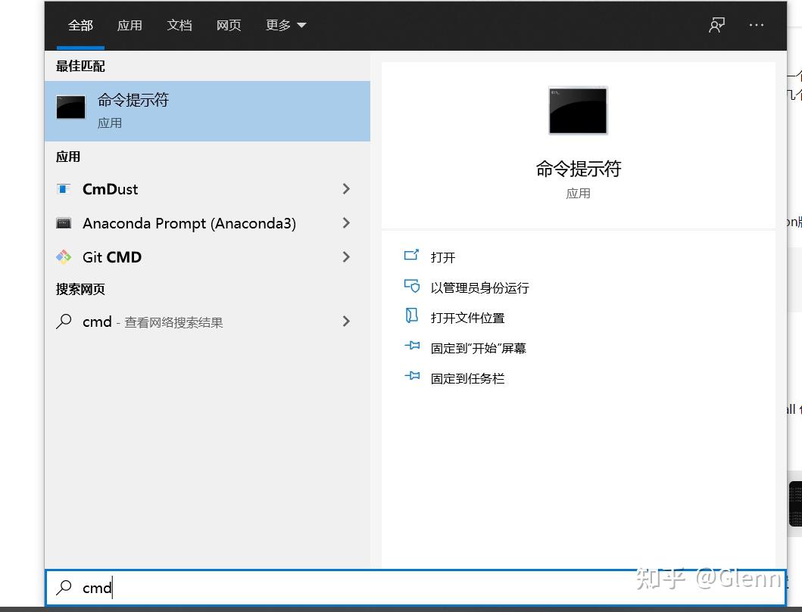The image size is (802, 612).
Task: Select the CmDust app result
Action: pos(208,189)
